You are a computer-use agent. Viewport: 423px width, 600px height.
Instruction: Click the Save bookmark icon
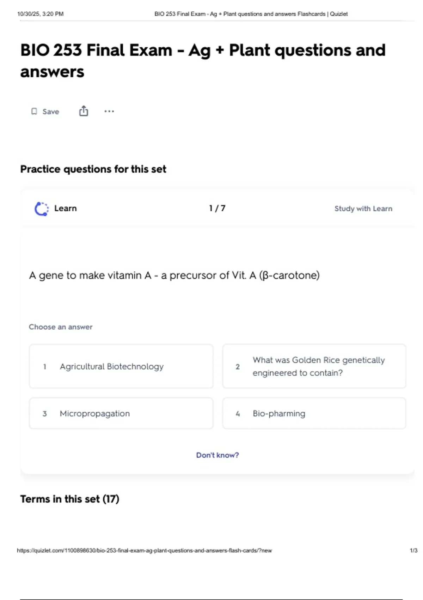(x=34, y=112)
